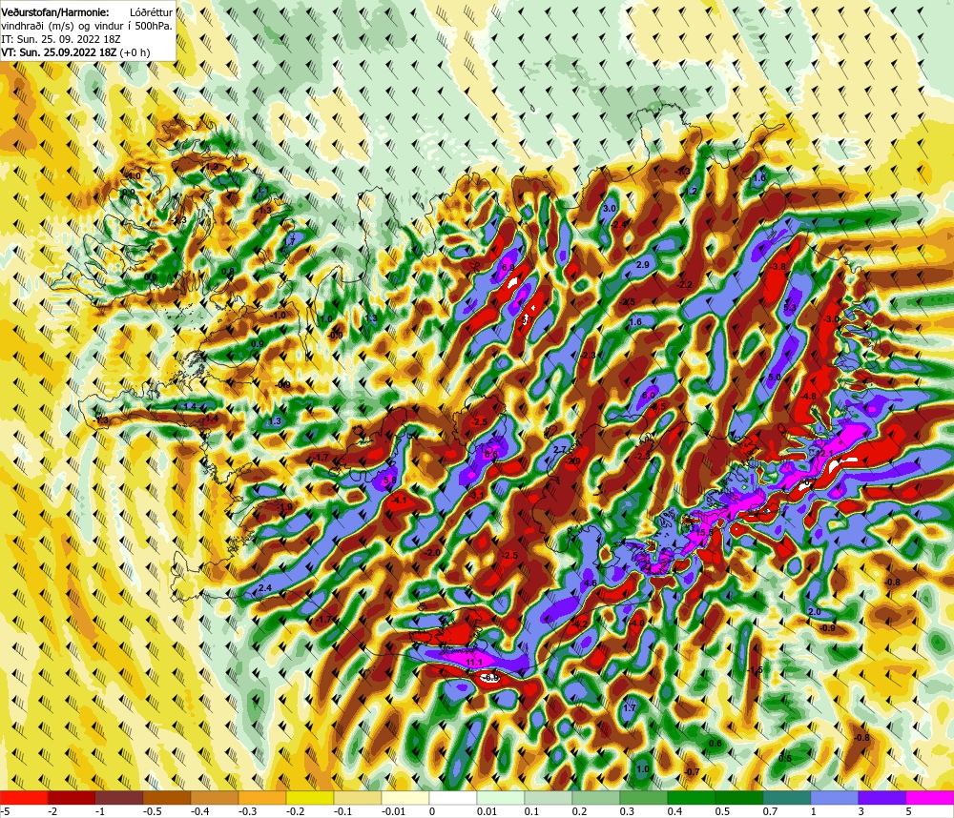The height and width of the screenshot is (818, 954).
Task: Click the legend swatch above 0.3
Action: click(644, 797)
